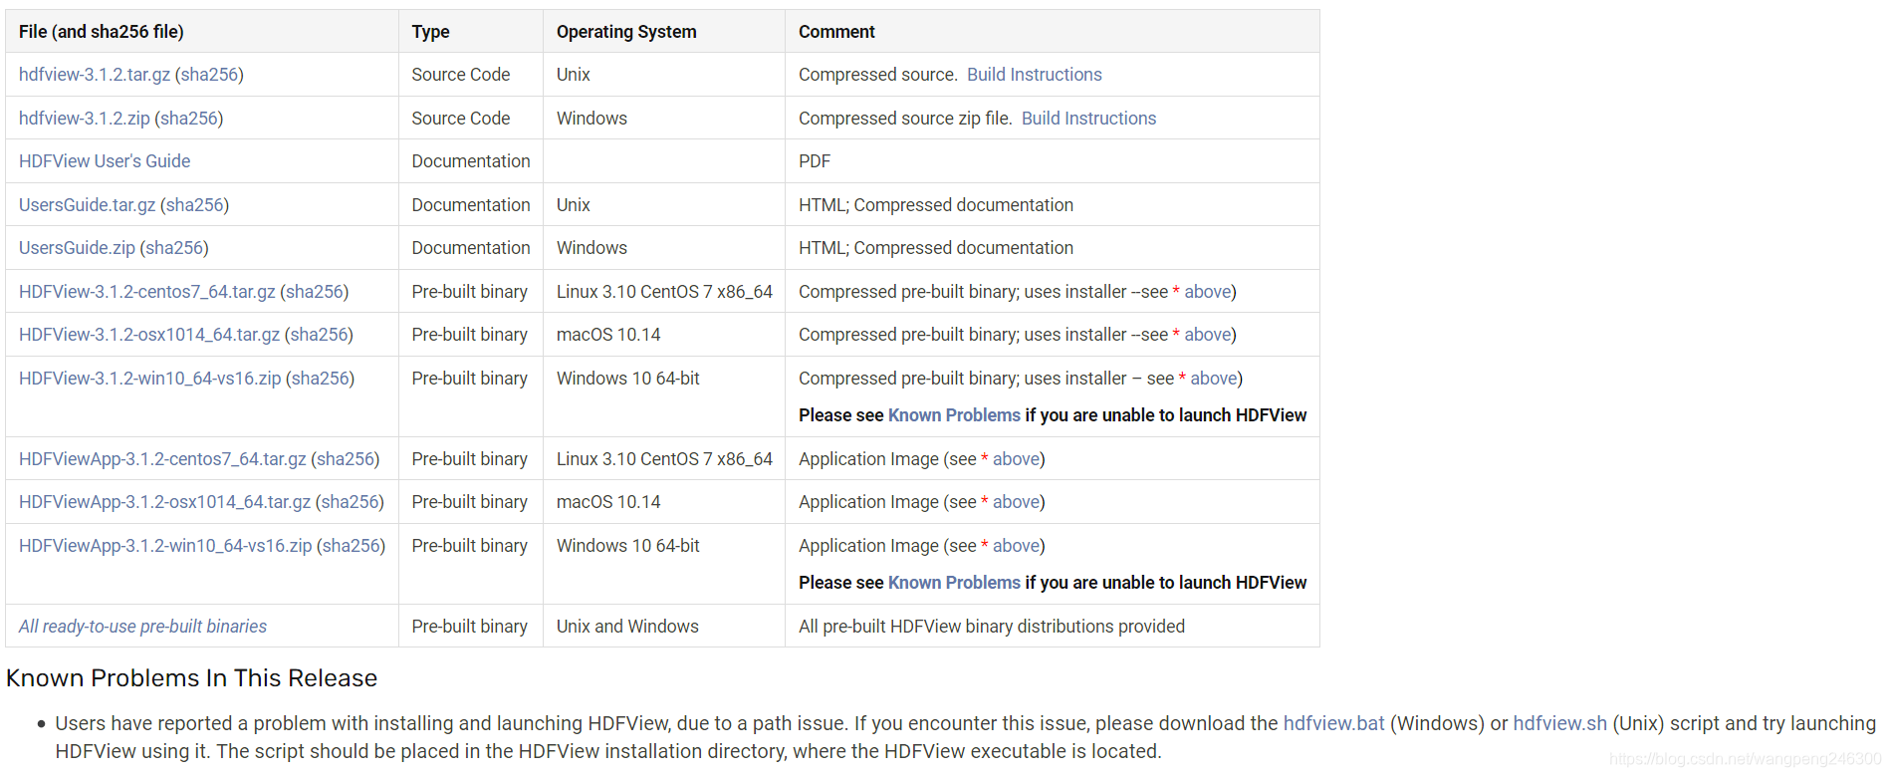Open All ready-to-use pre-built binaries link
The width and height of the screenshot is (1891, 777).
tap(142, 627)
